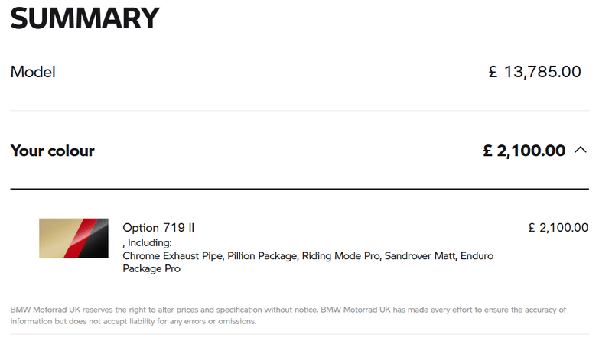Click the Pillion Package text
This screenshot has height=344, width=612.
262,255
